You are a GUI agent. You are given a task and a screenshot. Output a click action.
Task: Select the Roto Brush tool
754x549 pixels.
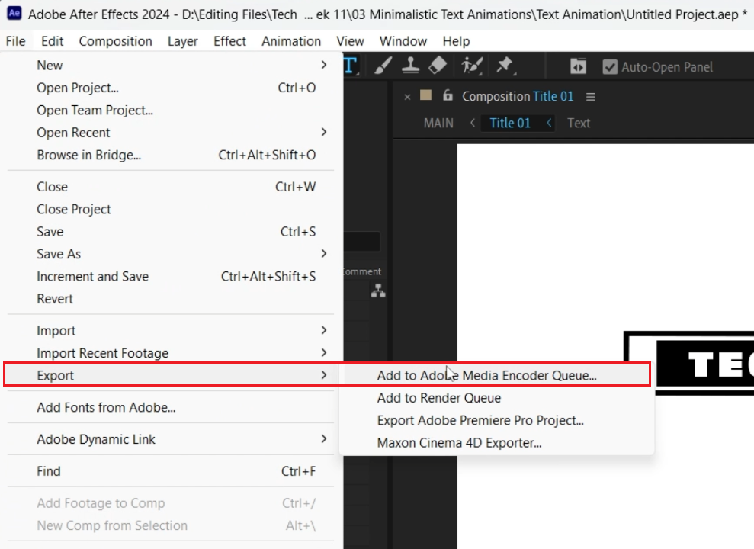pos(472,66)
